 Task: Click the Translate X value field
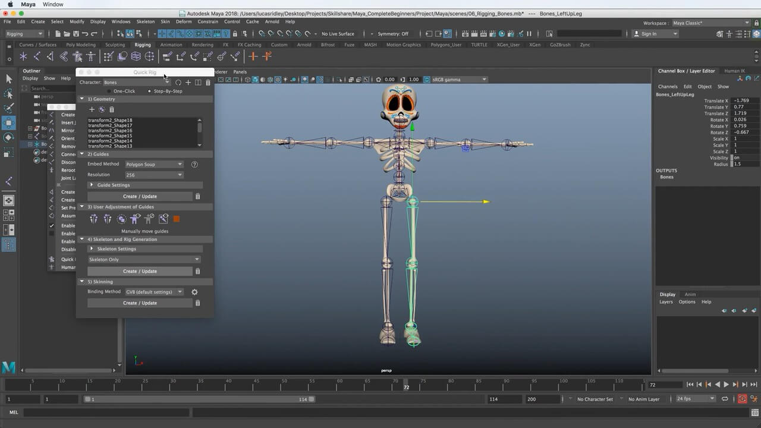[x=746, y=101]
